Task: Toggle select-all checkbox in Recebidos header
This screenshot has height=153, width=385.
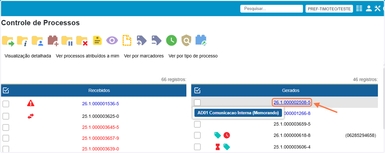Action: point(6,90)
